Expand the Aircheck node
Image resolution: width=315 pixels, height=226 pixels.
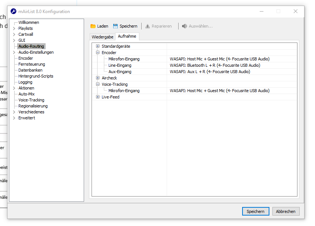coord(98,78)
